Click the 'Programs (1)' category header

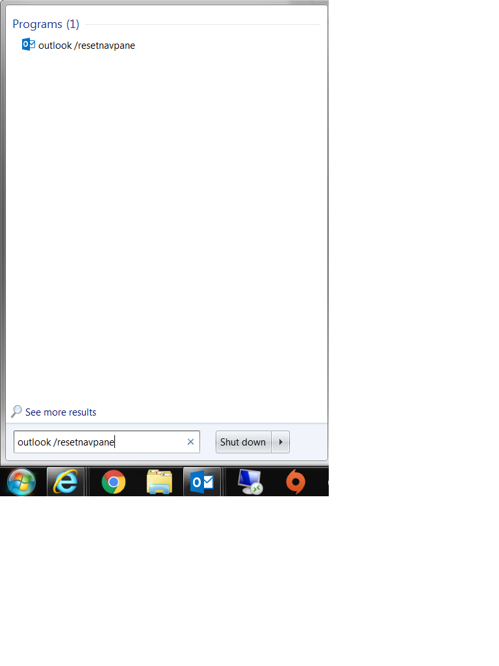[45, 24]
